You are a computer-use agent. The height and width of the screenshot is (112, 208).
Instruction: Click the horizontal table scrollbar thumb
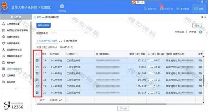(x=102, y=104)
